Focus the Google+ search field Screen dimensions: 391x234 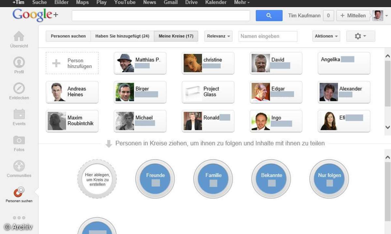point(161,16)
